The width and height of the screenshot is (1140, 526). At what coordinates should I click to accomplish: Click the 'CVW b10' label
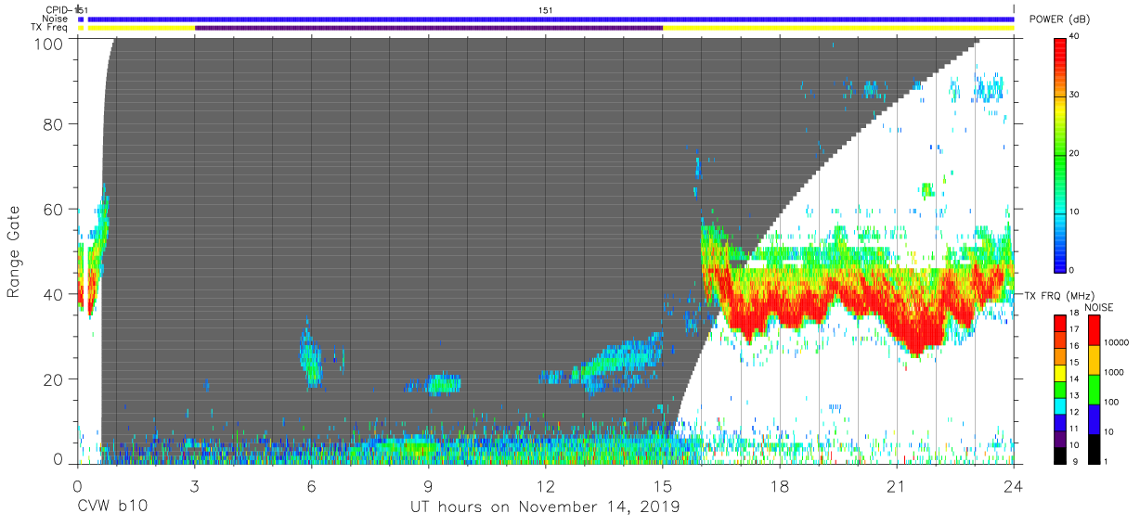point(112,507)
